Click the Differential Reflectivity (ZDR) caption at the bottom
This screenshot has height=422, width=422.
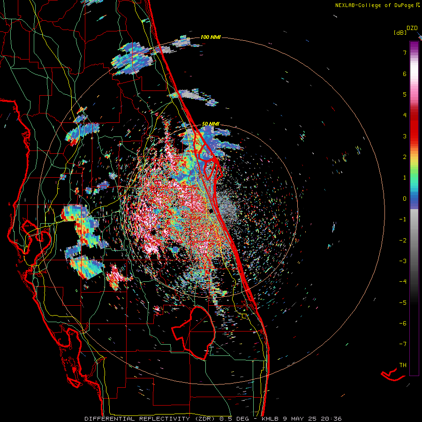coord(213,419)
